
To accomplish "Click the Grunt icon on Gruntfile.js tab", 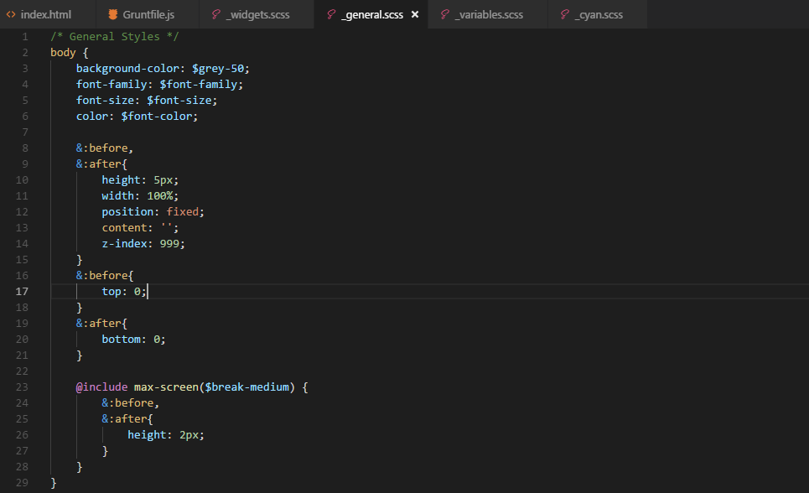I will pos(114,15).
